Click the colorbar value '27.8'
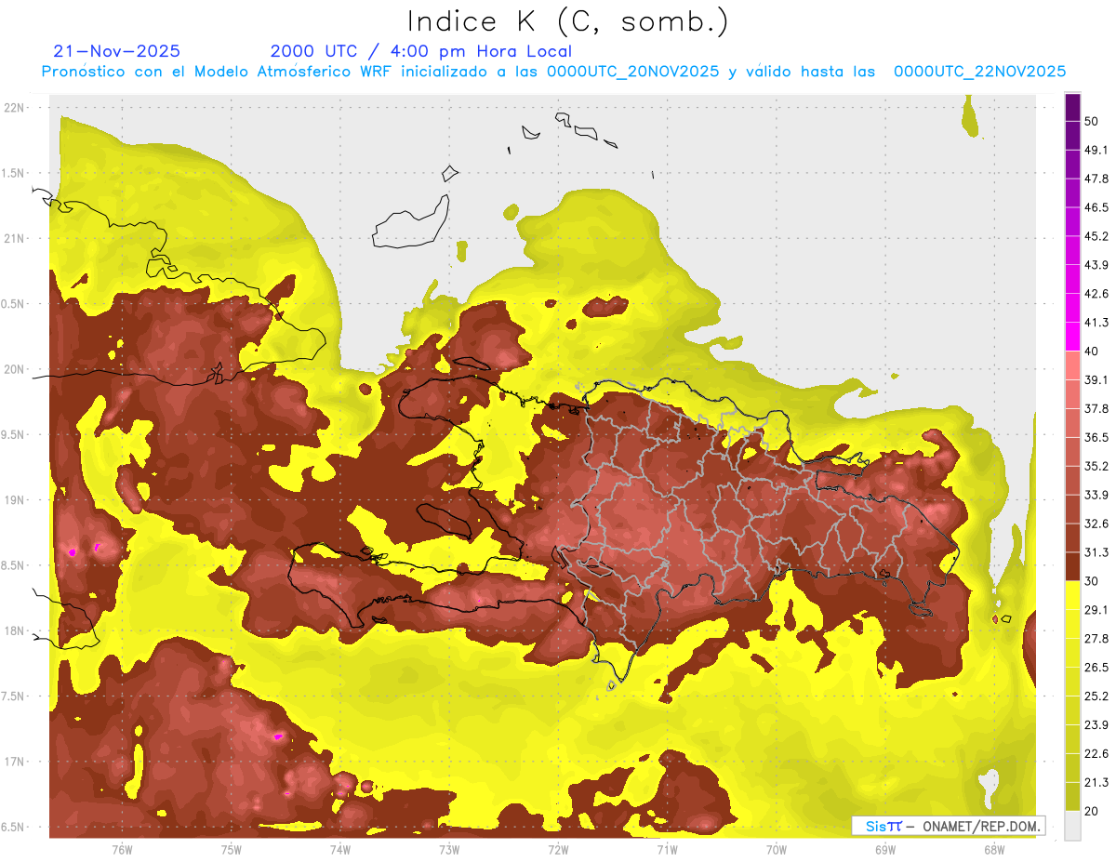 1096,639
